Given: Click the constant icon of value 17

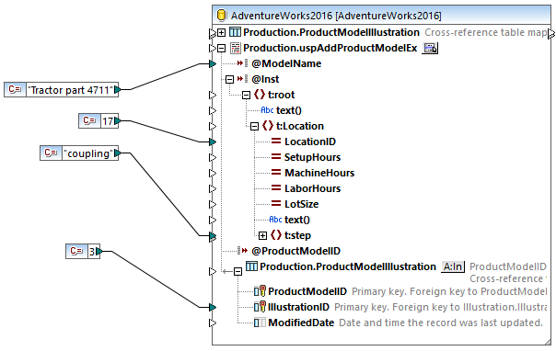Looking at the screenshot, I should [89, 121].
